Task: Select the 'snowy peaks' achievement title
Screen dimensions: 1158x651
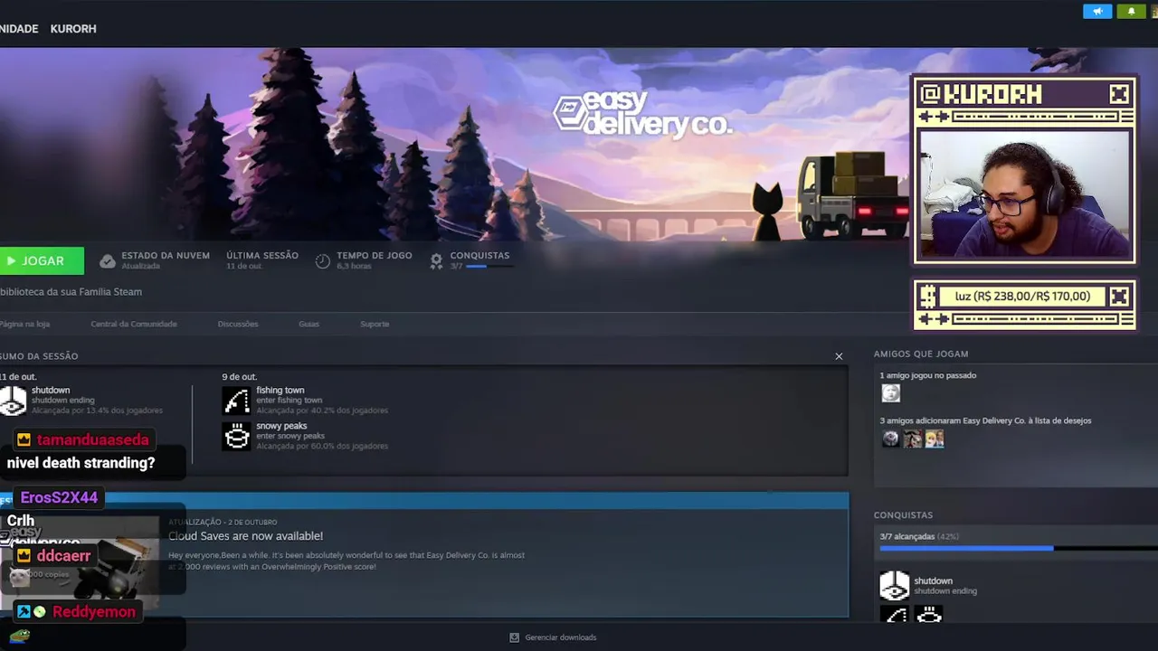Action: pos(281,426)
